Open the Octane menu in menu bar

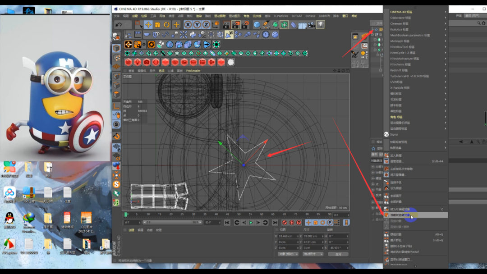(310, 16)
